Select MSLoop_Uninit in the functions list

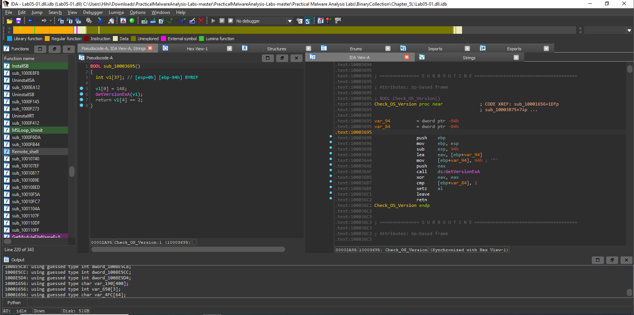(x=27, y=130)
